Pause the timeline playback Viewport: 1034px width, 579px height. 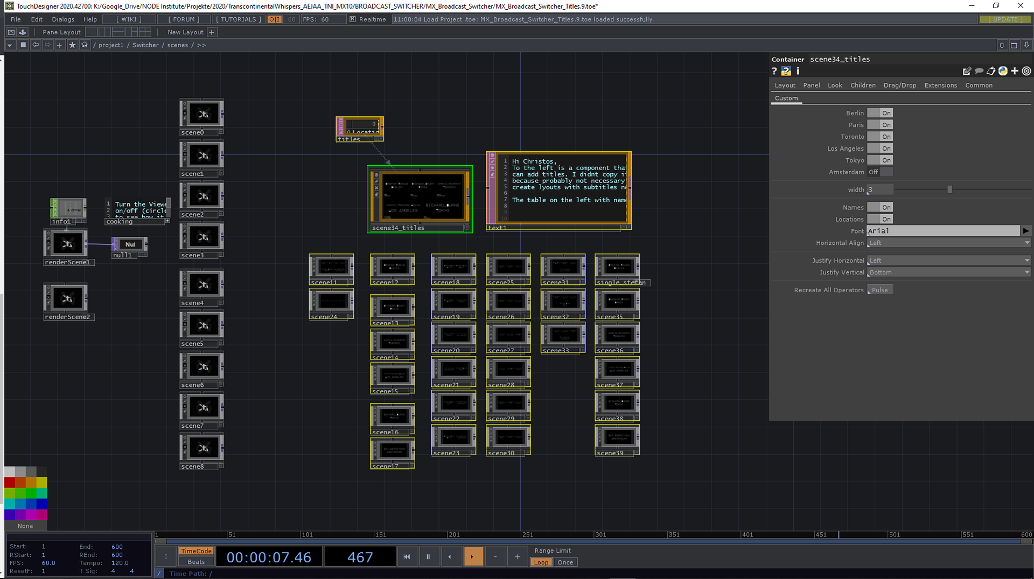pos(428,556)
